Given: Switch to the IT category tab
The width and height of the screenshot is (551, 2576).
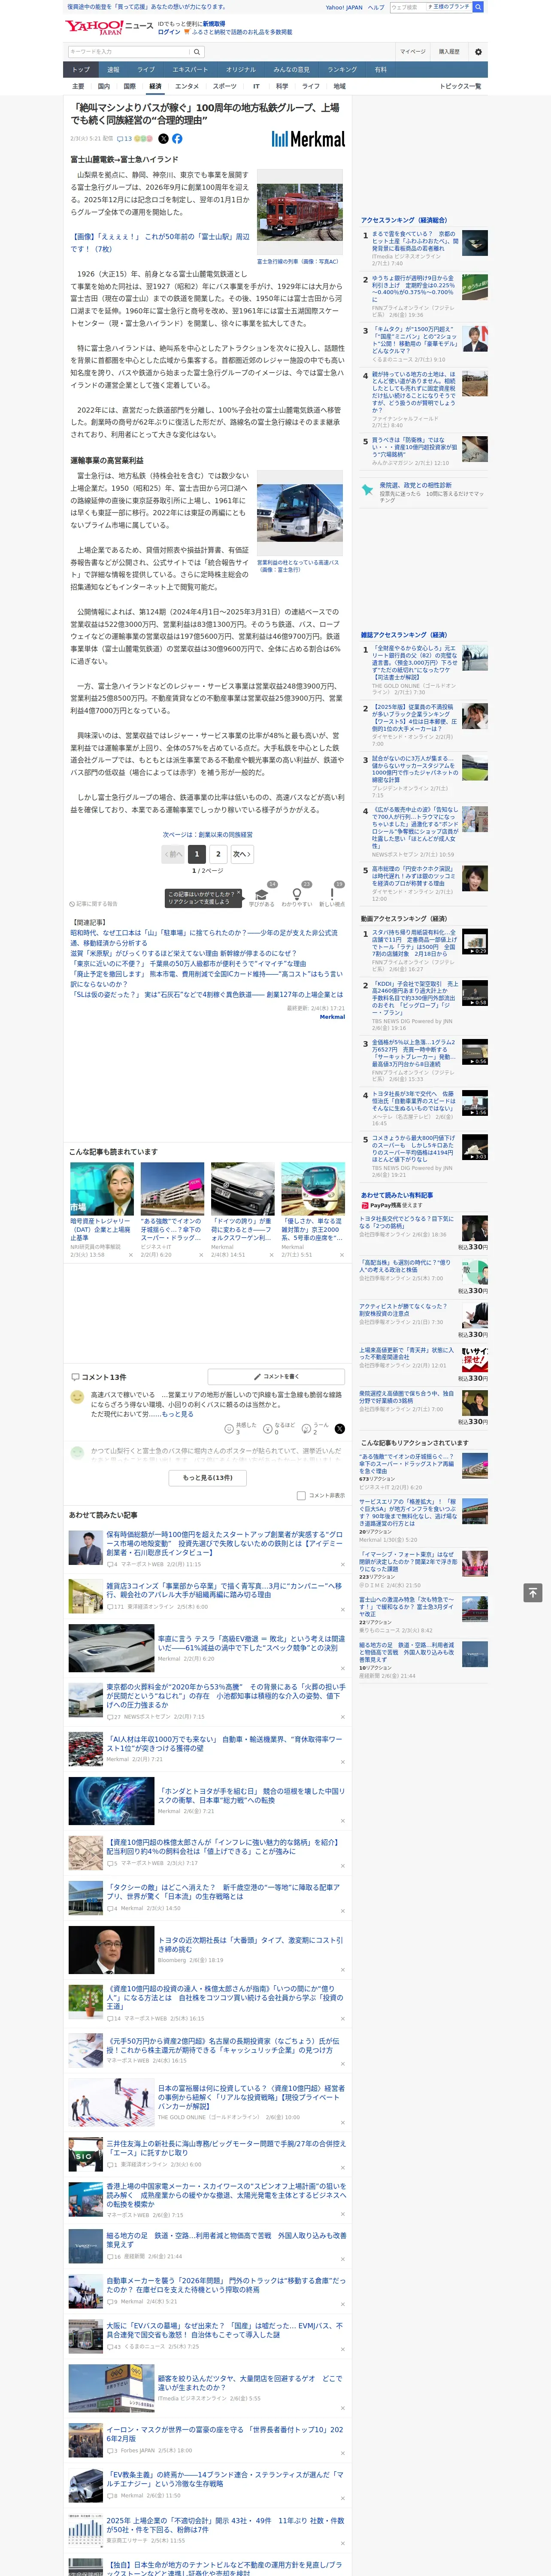Looking at the screenshot, I should point(256,86).
